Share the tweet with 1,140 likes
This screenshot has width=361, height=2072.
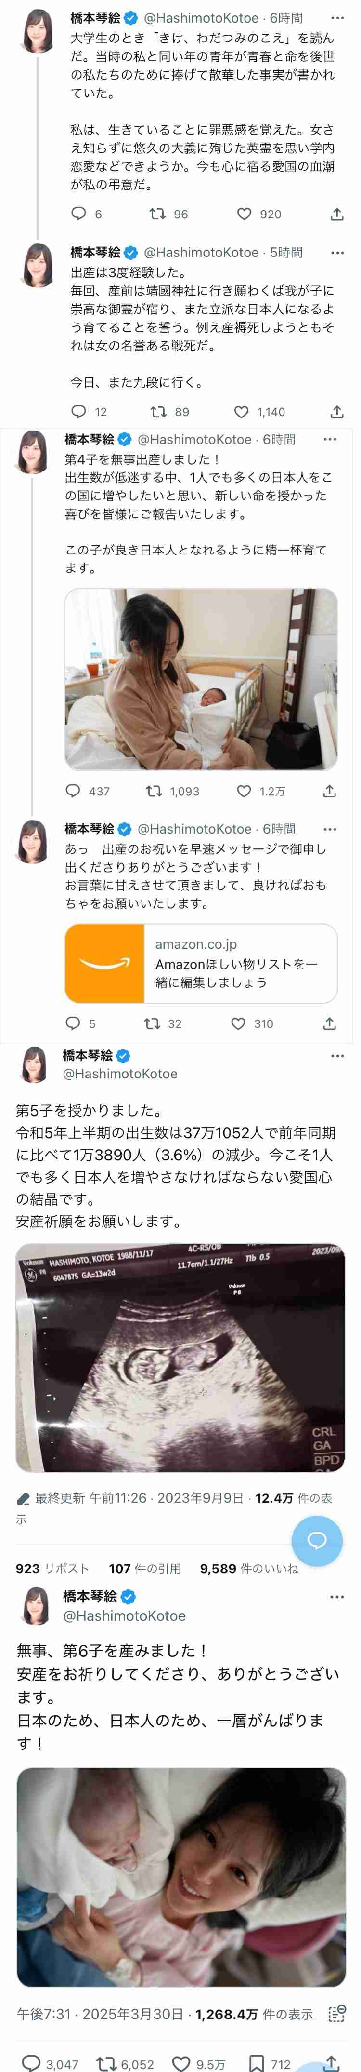click(x=337, y=412)
